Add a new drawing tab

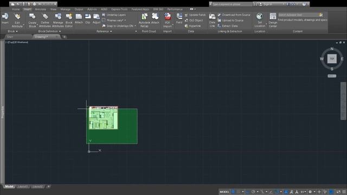click(x=65, y=37)
